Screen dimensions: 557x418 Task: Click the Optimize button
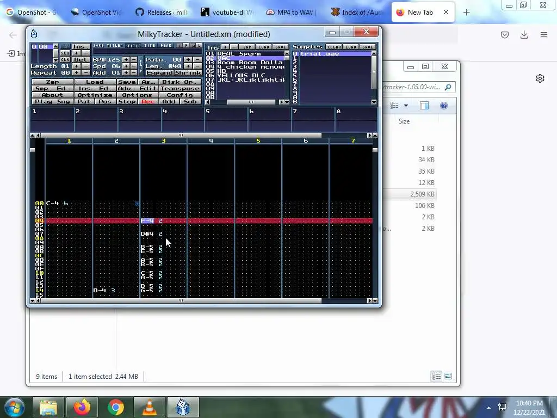[x=95, y=95]
